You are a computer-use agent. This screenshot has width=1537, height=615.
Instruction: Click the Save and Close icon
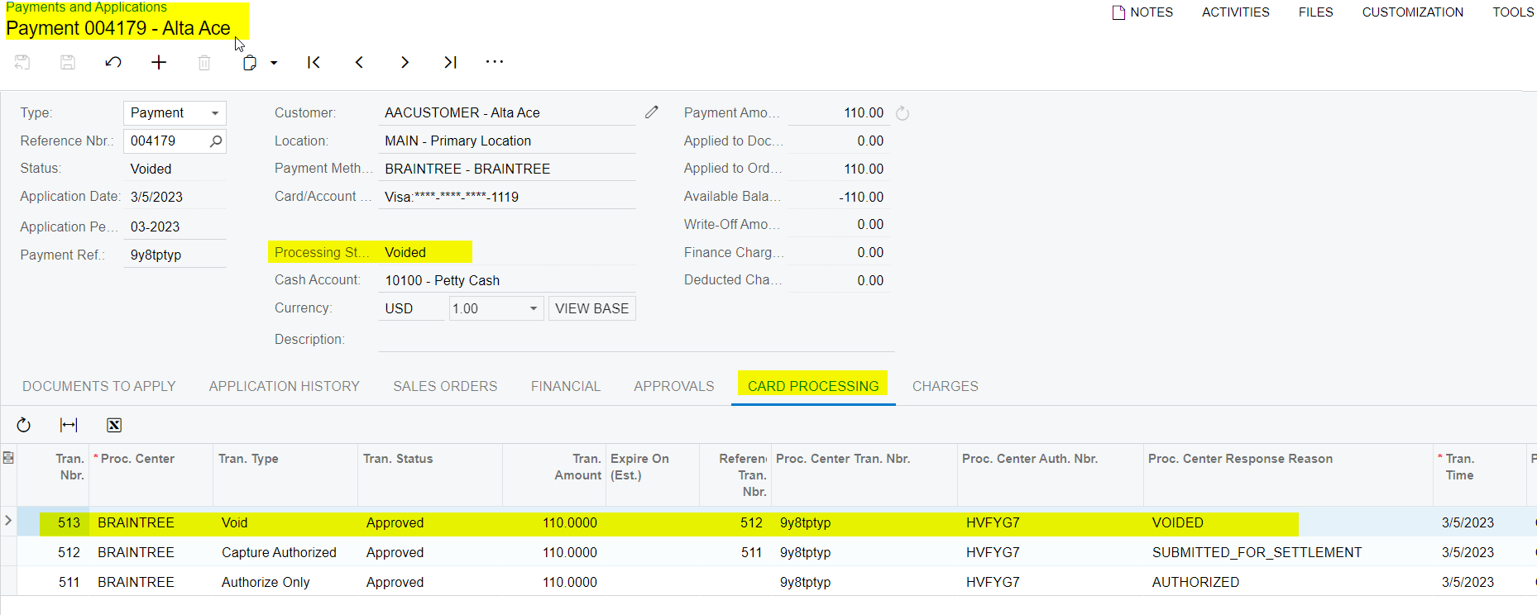22,62
